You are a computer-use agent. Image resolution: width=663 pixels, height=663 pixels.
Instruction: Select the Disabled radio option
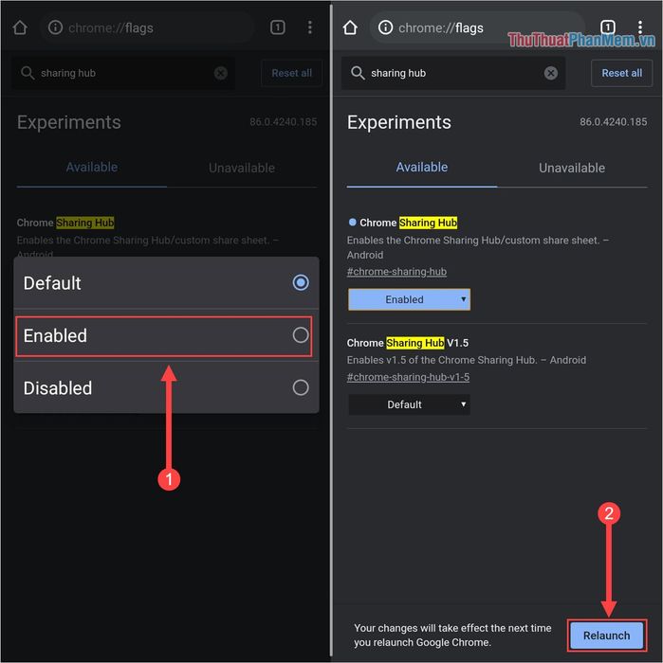coord(301,387)
